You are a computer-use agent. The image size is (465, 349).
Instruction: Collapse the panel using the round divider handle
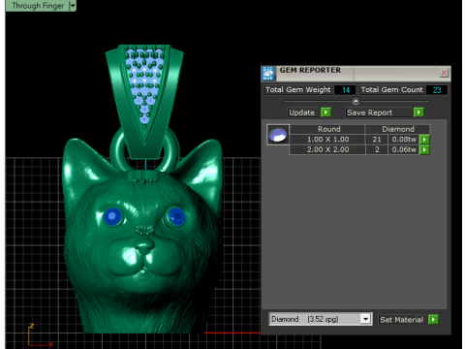point(356,101)
